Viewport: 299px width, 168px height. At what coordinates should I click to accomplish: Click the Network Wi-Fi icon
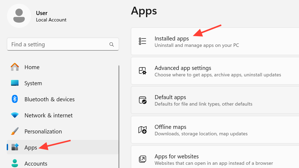coord(15,115)
